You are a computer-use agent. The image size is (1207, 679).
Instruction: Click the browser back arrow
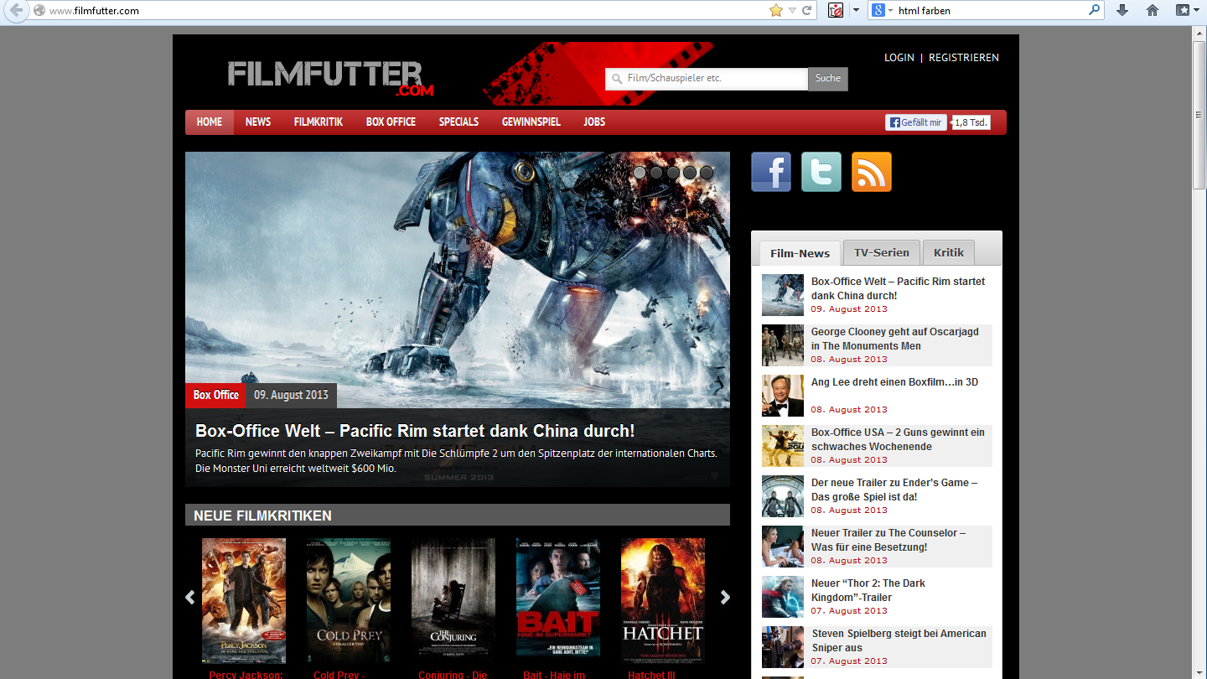[16, 11]
